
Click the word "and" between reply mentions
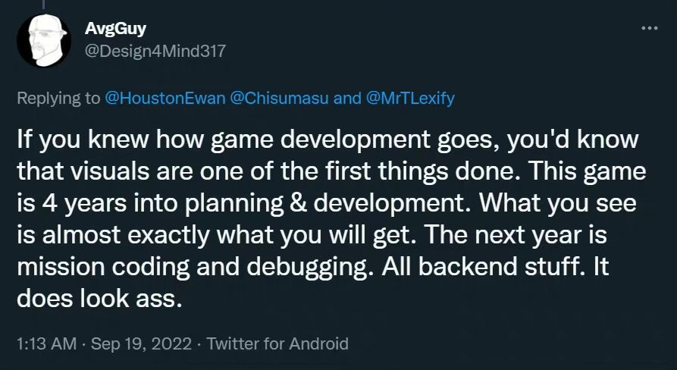347,99
